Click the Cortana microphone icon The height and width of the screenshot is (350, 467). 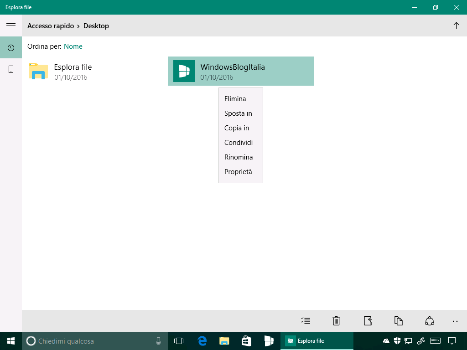(158, 341)
